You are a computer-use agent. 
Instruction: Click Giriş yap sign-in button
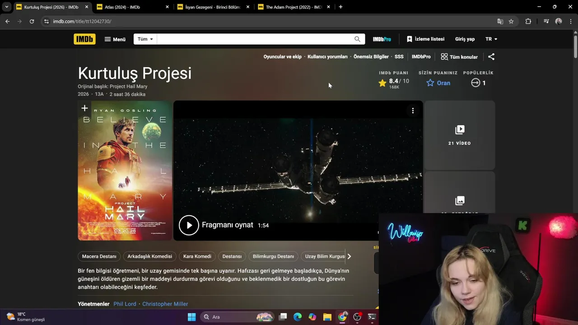[465, 39]
